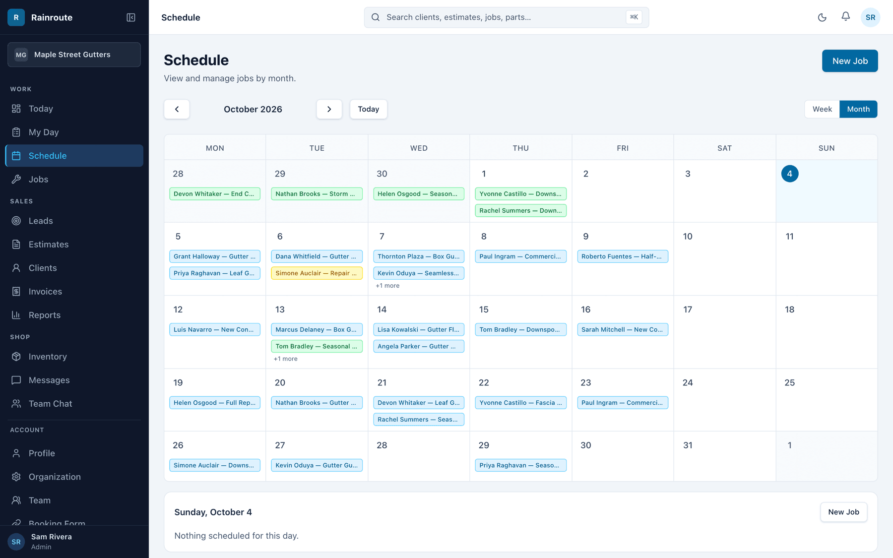Screen dimensions: 893x558
Task: Click the Reports bar chart icon
Action: (x=16, y=315)
